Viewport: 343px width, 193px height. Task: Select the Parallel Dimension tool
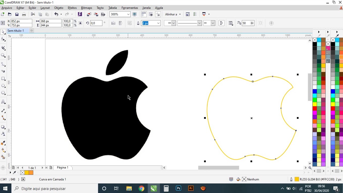click(x=3, y=110)
